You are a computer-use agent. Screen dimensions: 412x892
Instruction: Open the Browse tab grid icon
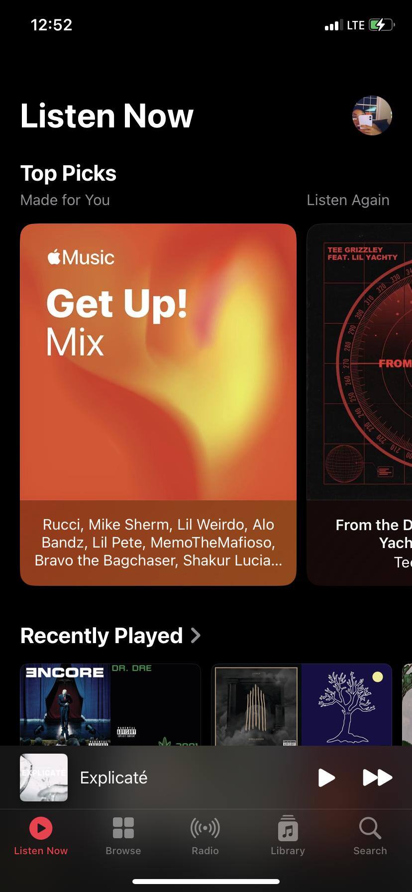click(x=123, y=828)
